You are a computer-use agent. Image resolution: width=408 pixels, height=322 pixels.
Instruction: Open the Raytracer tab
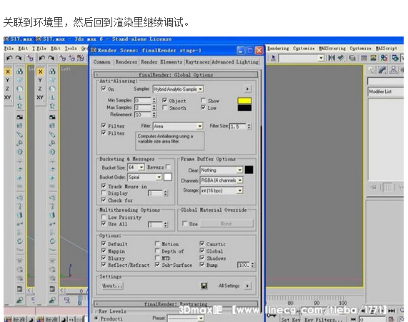pyautogui.click(x=197, y=62)
